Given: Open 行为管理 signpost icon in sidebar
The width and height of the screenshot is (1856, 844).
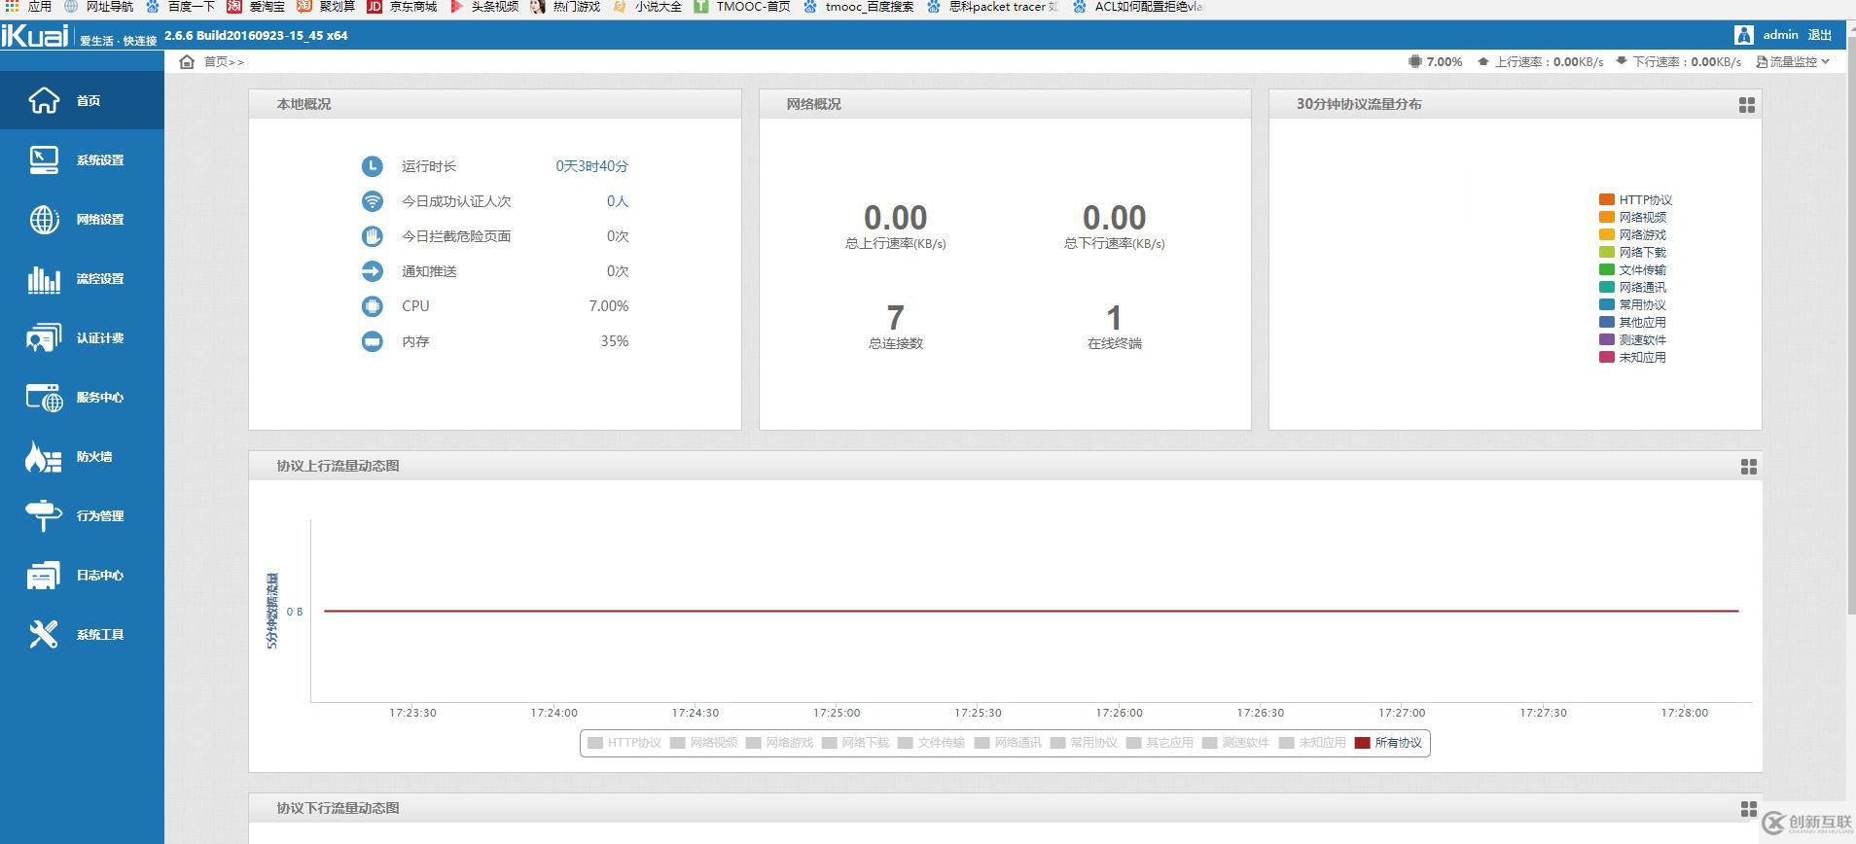Looking at the screenshot, I should [x=44, y=515].
